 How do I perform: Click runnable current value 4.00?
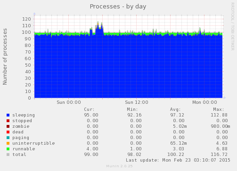tap(92, 149)
